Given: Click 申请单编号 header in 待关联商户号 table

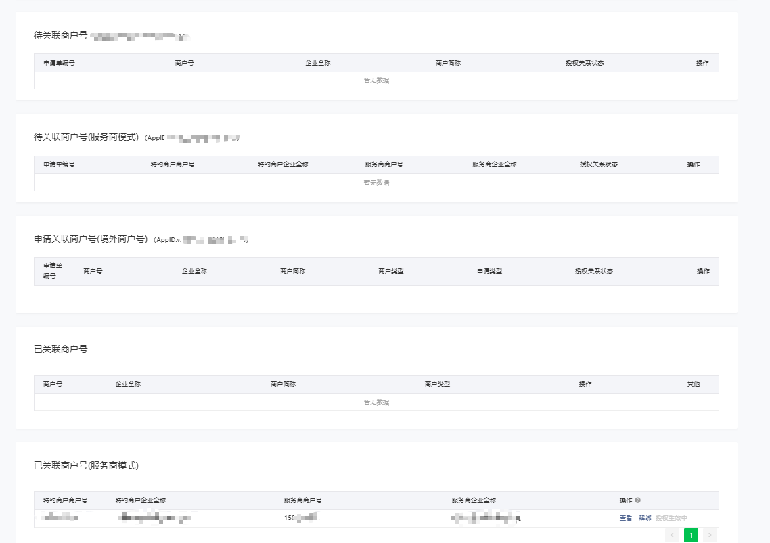Looking at the screenshot, I should pos(59,63).
